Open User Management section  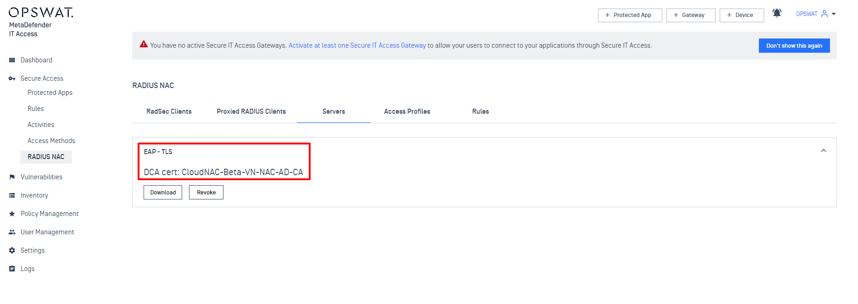click(47, 232)
